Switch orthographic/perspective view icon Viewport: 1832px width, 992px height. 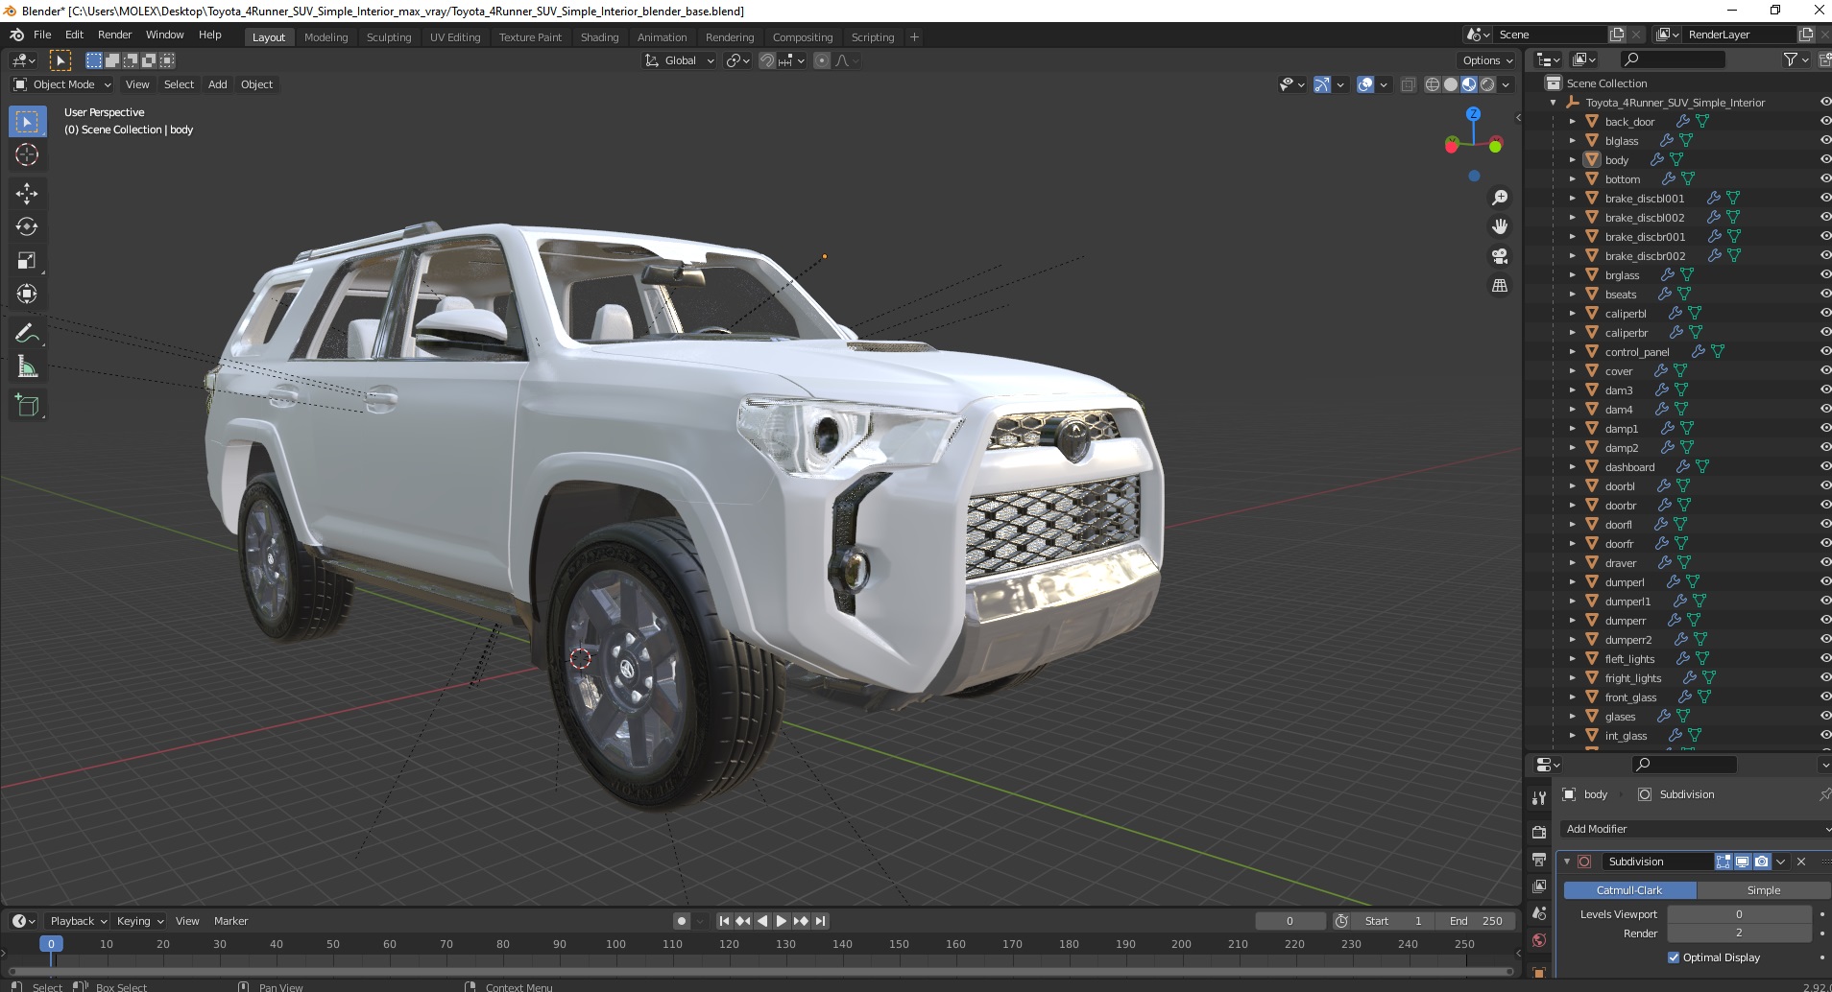point(1499,286)
